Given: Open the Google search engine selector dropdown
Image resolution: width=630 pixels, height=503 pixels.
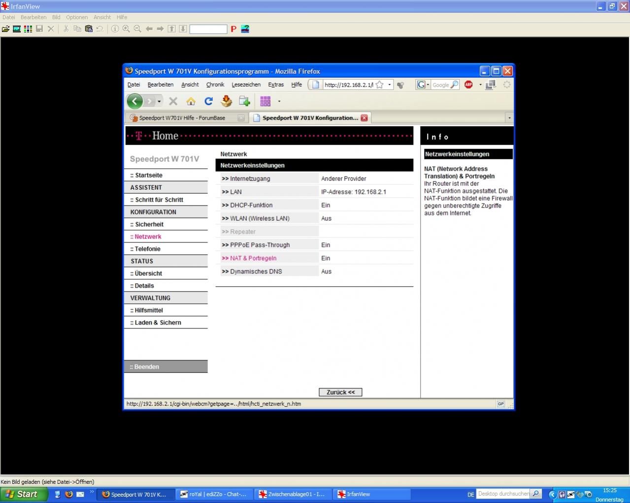Looking at the screenshot, I should click(x=428, y=85).
